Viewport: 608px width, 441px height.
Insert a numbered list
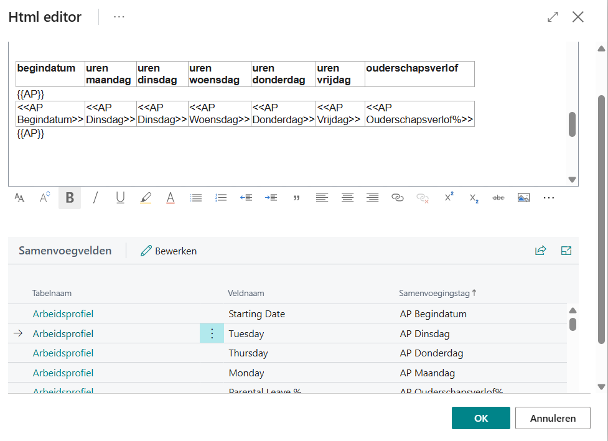(221, 198)
